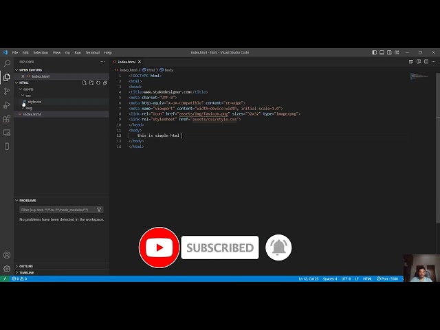This screenshot has height=330, width=440.
Task: Collapse the HTML workspace folder section
Action: click(x=16, y=82)
